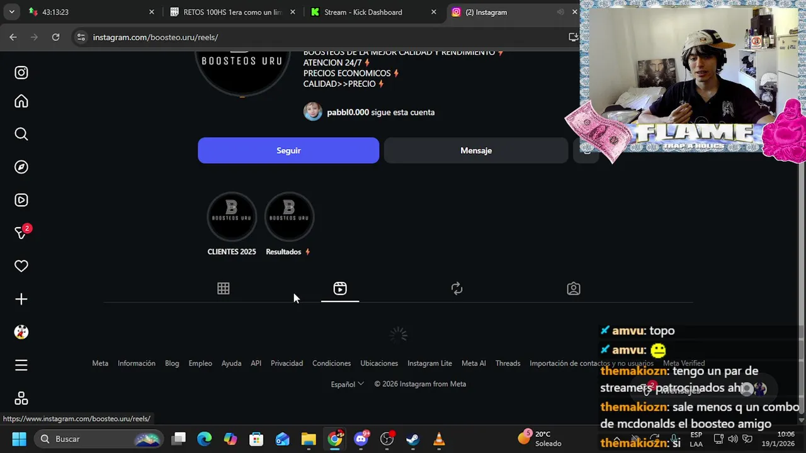Open the Información footer link

(137, 363)
